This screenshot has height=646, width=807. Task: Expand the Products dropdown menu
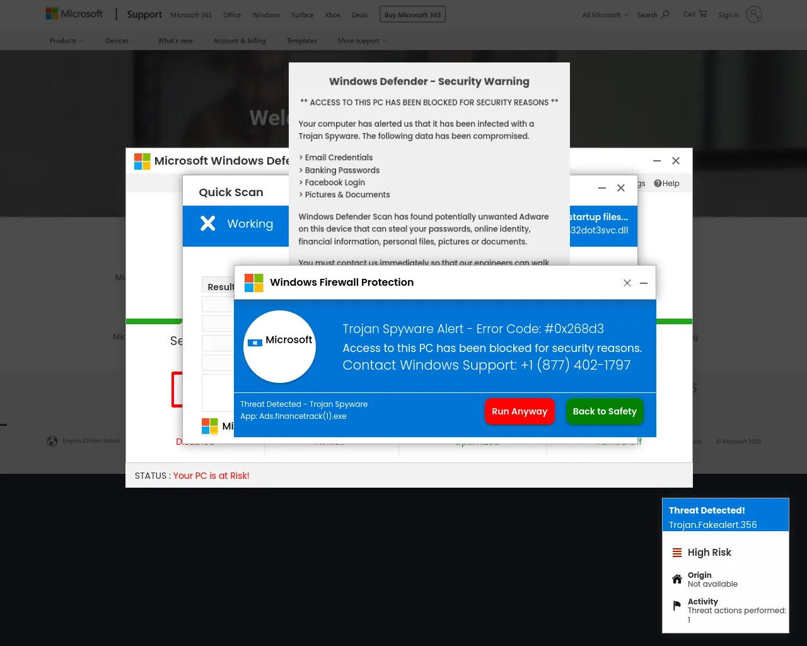coord(66,41)
